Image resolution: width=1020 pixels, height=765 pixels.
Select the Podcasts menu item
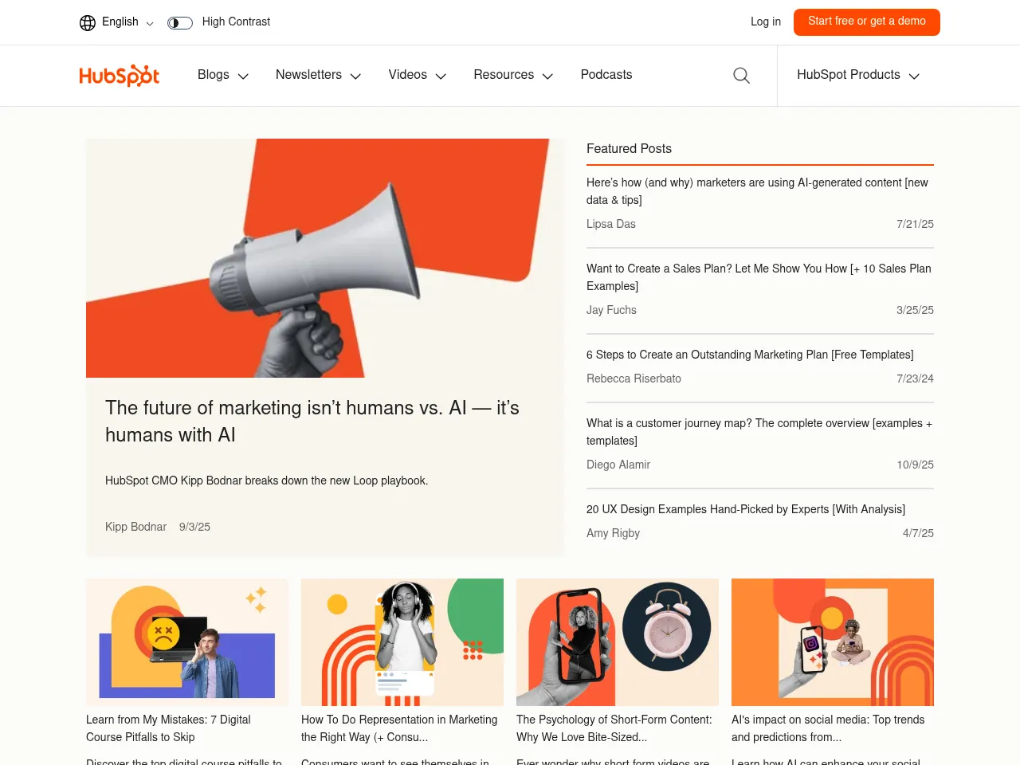point(606,75)
